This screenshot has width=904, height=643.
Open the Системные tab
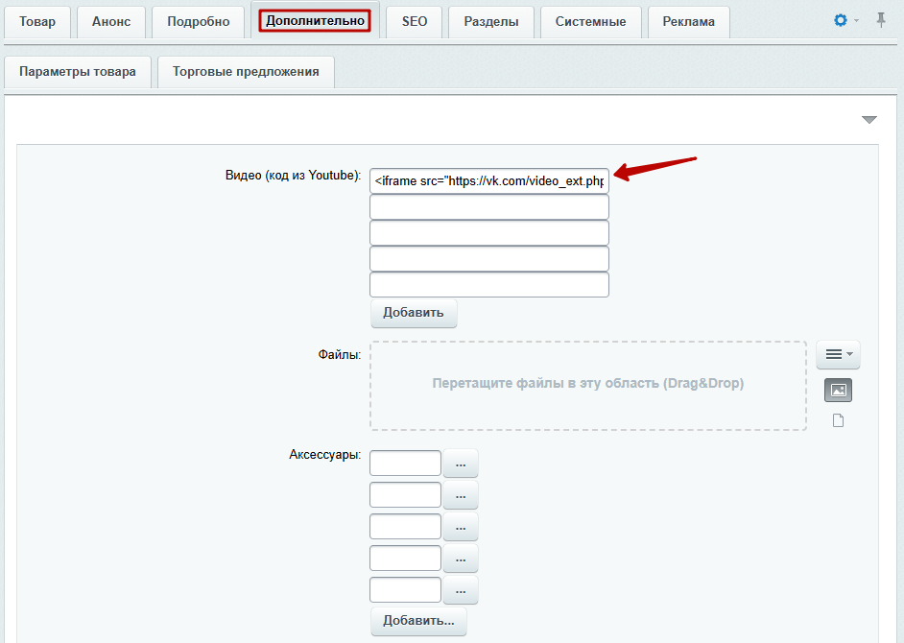tap(591, 22)
